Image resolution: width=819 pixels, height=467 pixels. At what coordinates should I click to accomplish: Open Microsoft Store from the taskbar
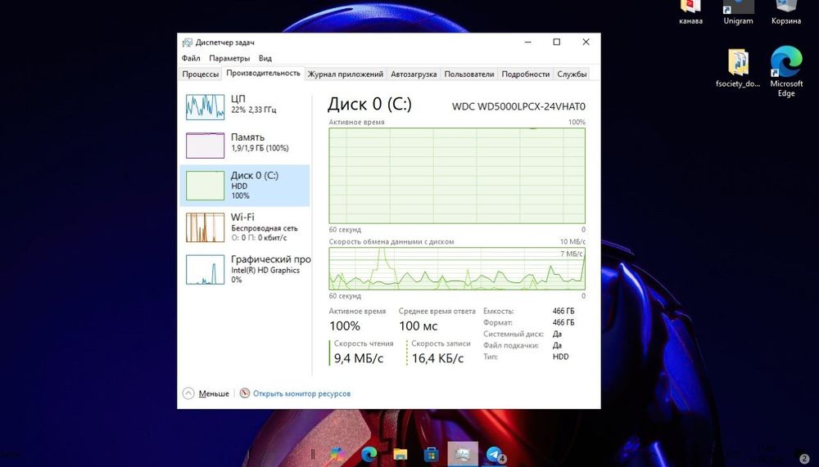432,454
